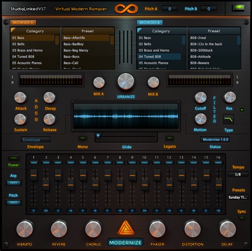Click the Sustain knob
The image size is (252, 251).
(x=20, y=119)
